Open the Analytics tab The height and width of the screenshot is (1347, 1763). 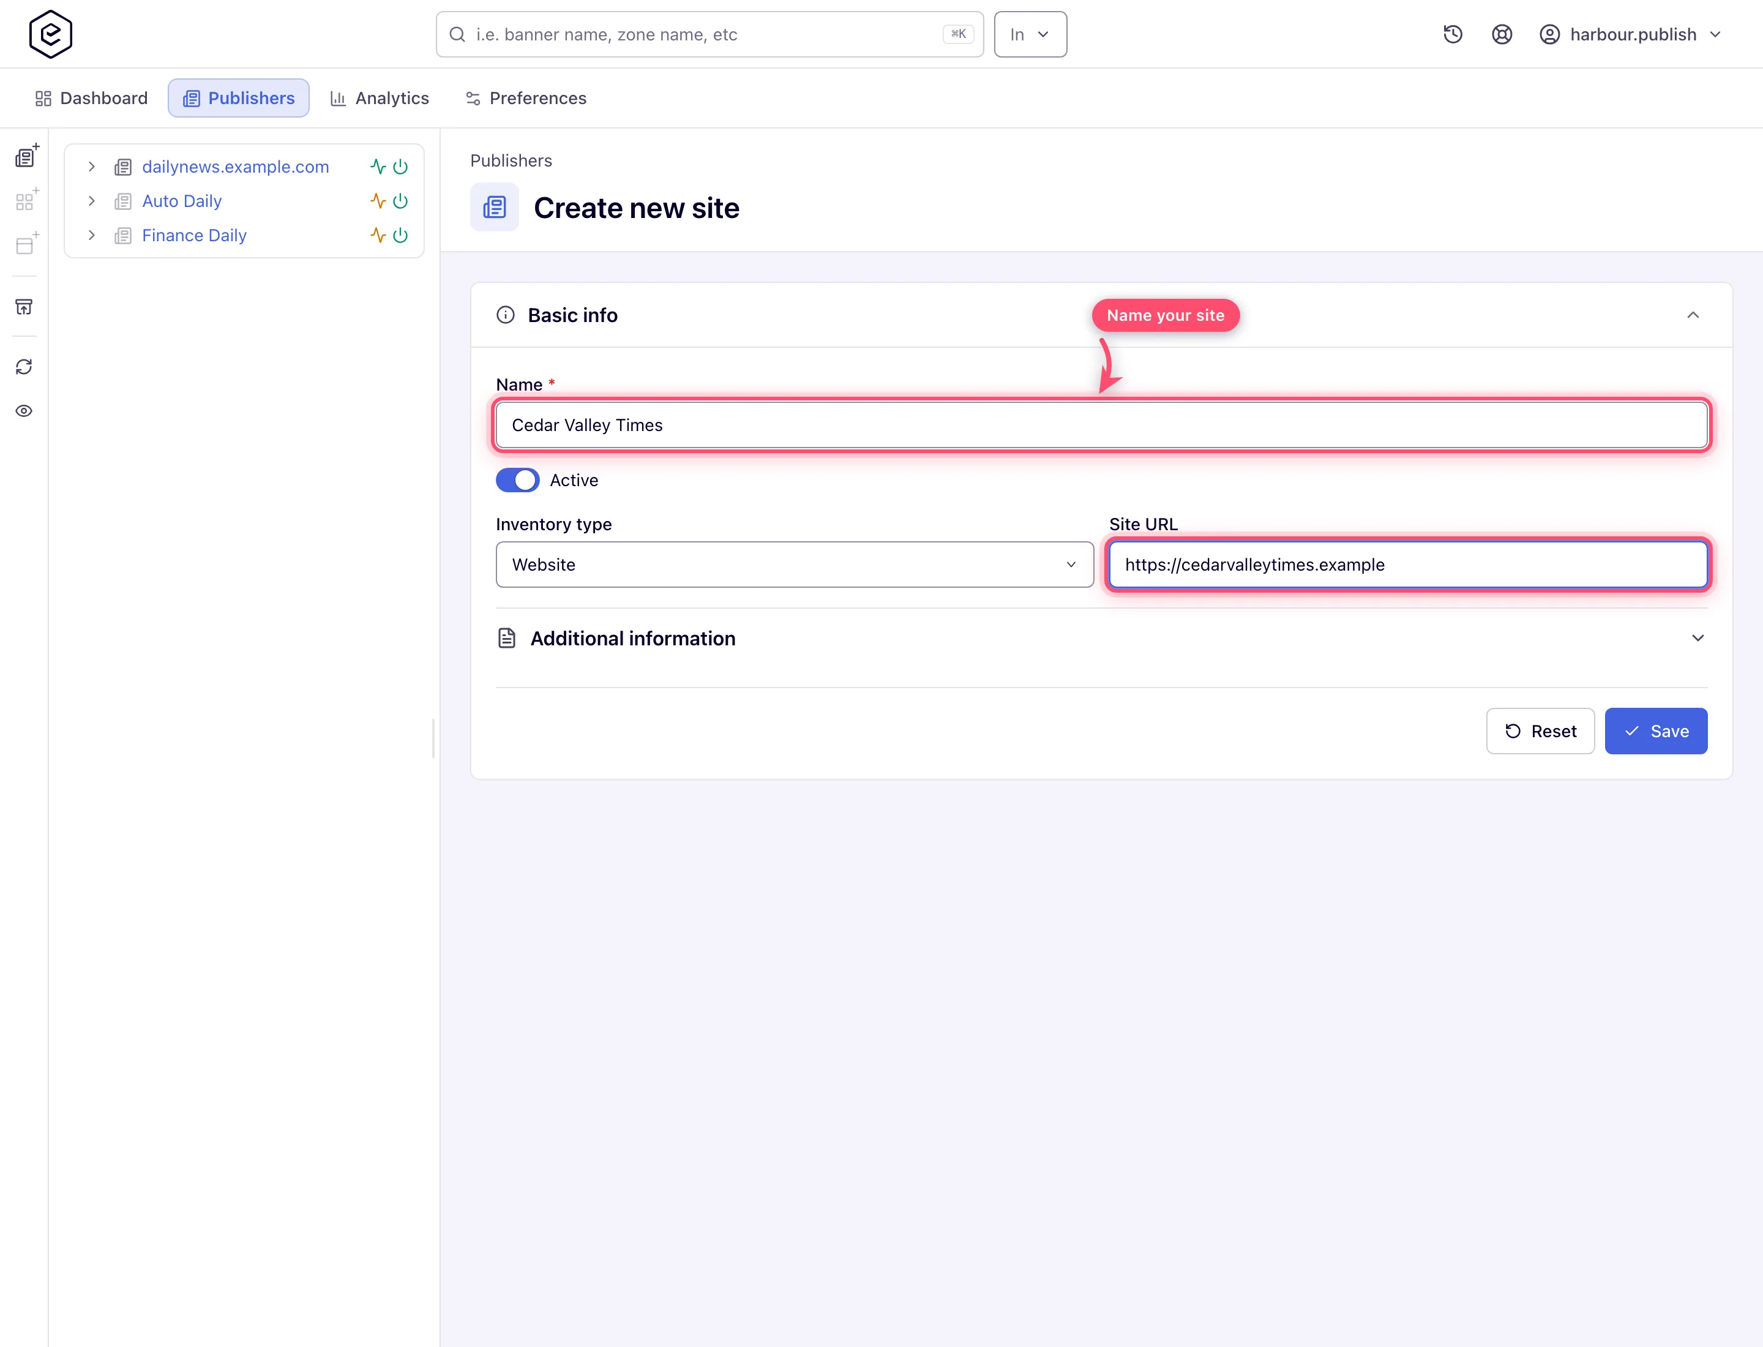[379, 98]
